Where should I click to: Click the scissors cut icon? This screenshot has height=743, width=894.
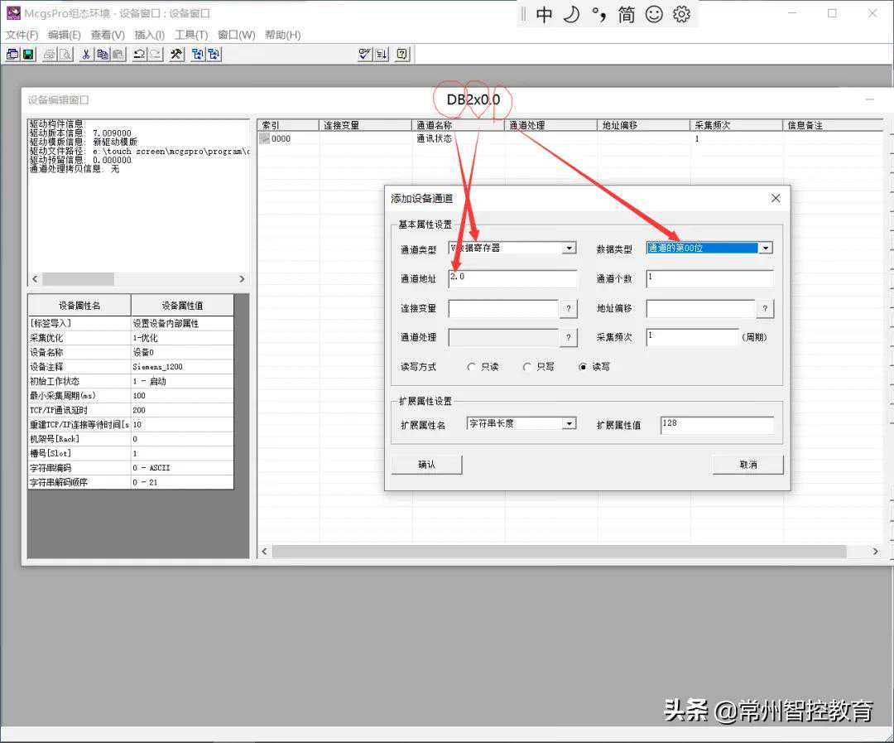[x=85, y=55]
